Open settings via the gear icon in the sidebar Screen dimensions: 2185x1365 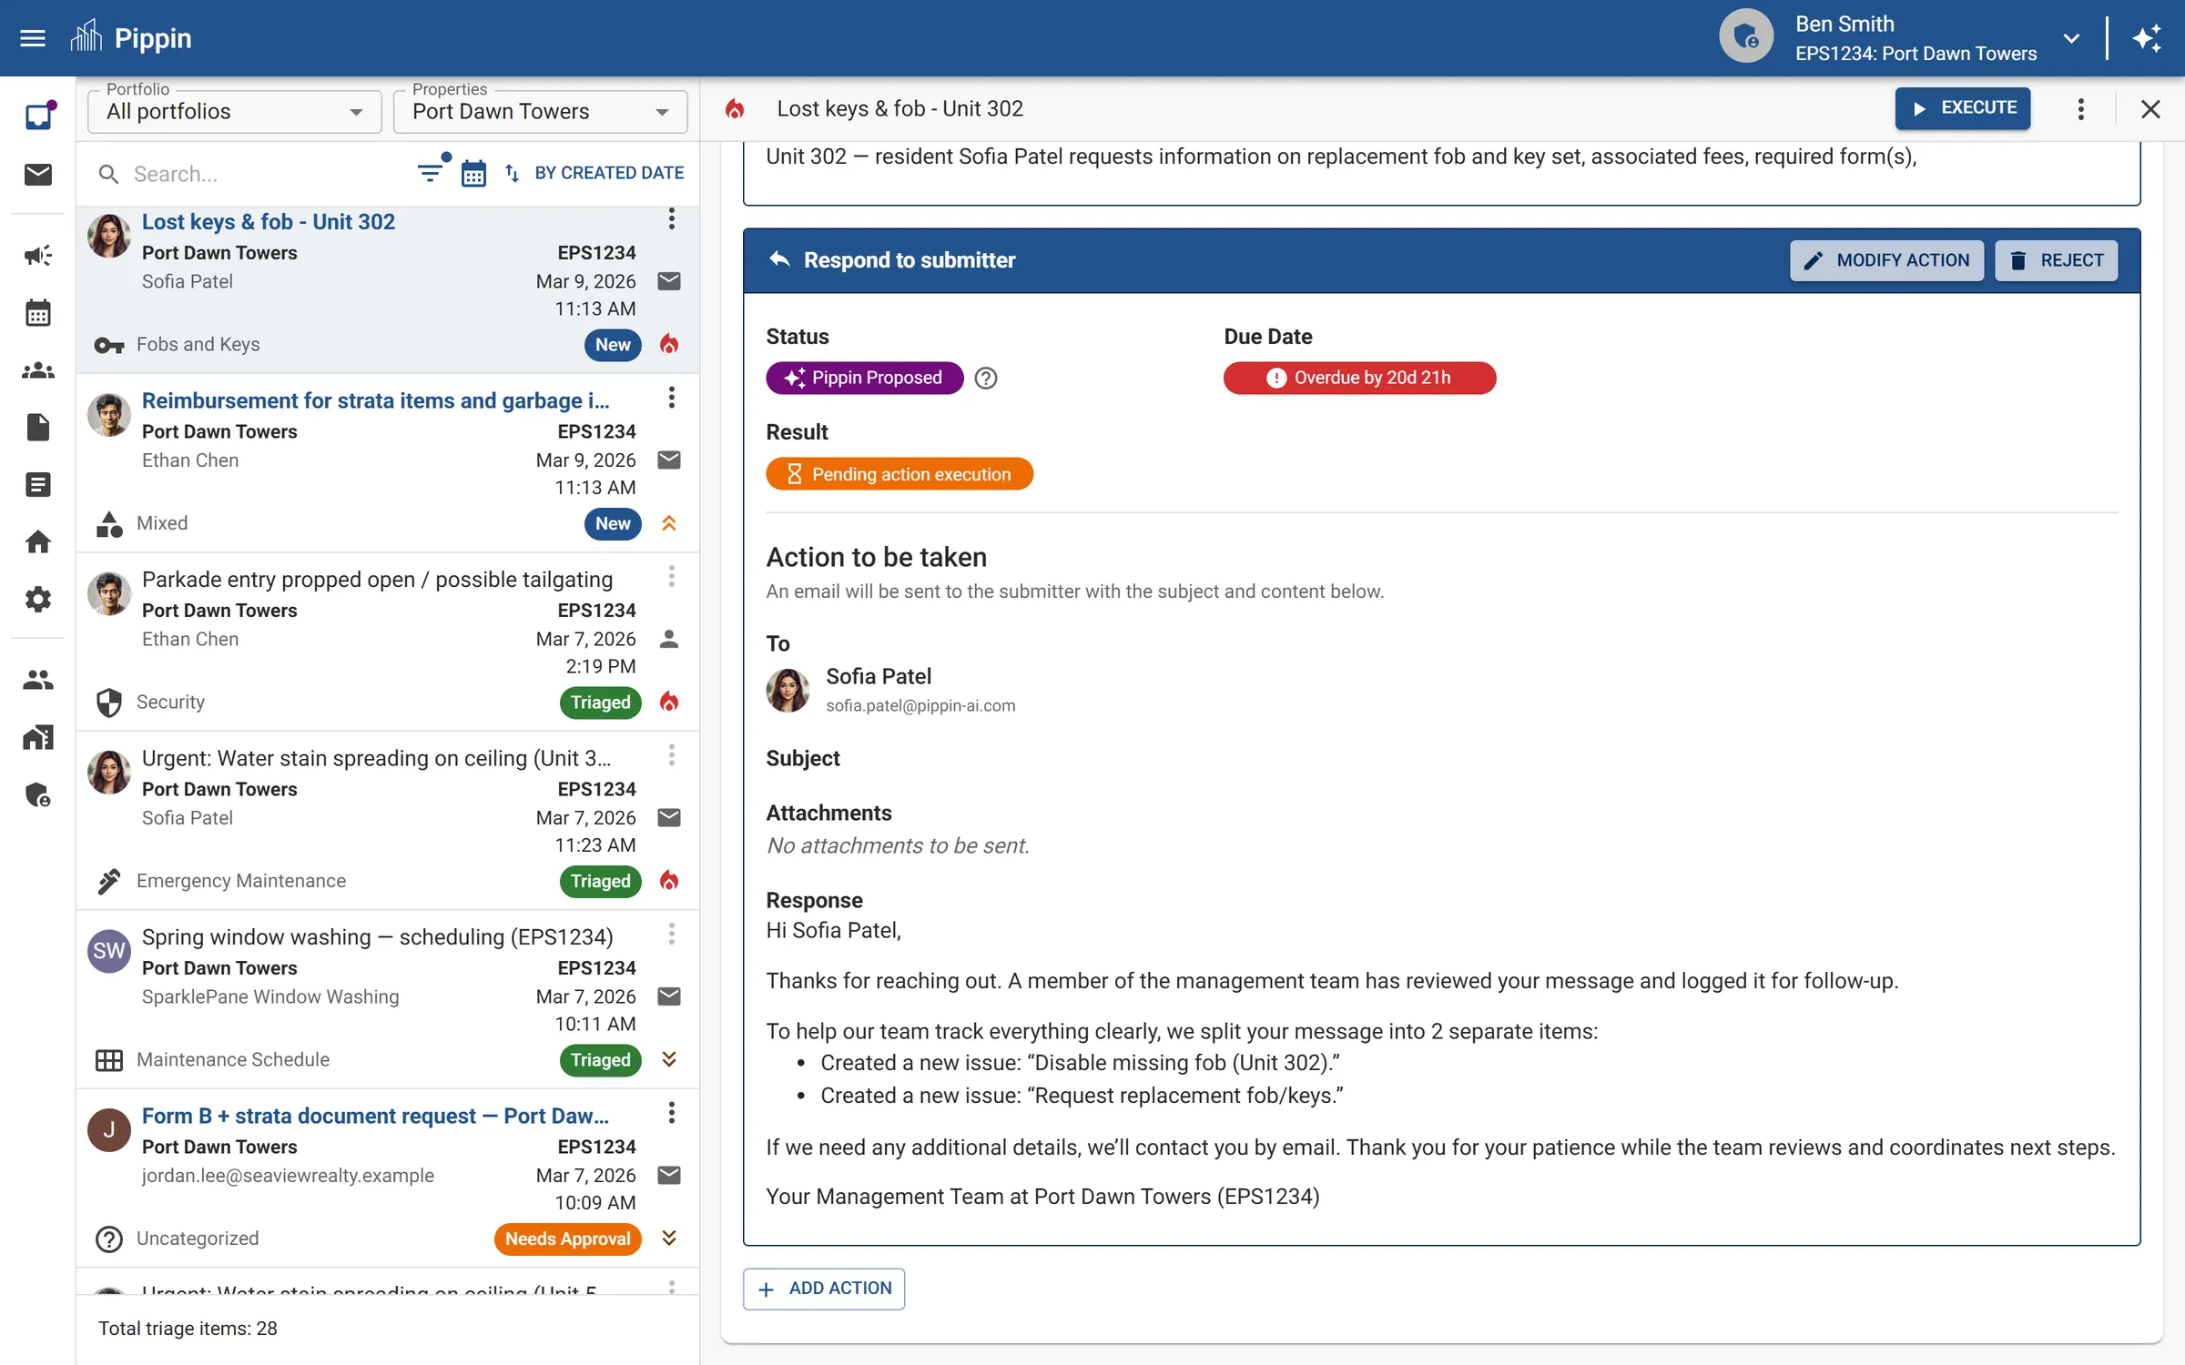tap(38, 599)
